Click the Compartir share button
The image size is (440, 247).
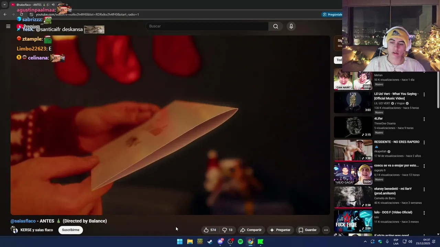(x=251, y=230)
